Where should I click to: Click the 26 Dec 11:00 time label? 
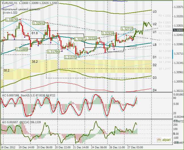point(117,147)
